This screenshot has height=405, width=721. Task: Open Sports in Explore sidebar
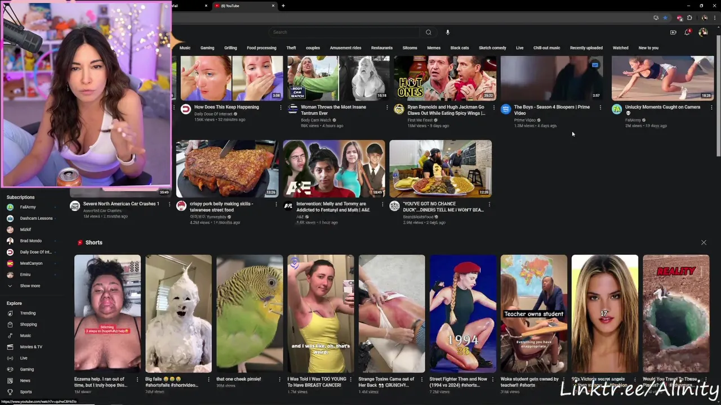pyautogui.click(x=26, y=392)
